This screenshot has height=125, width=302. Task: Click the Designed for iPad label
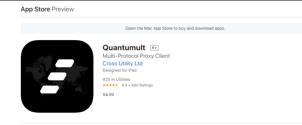[x=120, y=70]
